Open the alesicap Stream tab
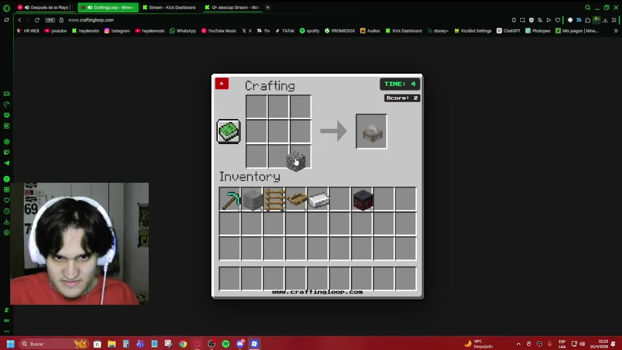The height and width of the screenshot is (350, 622). coord(232,7)
